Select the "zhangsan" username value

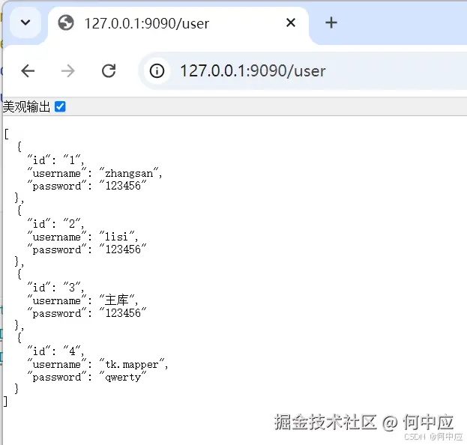click(129, 172)
